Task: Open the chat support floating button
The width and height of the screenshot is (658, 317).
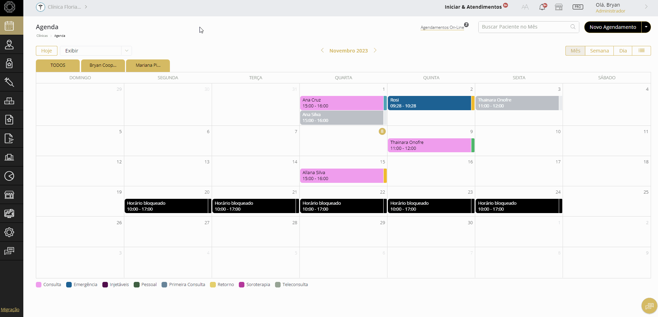Action: click(649, 306)
